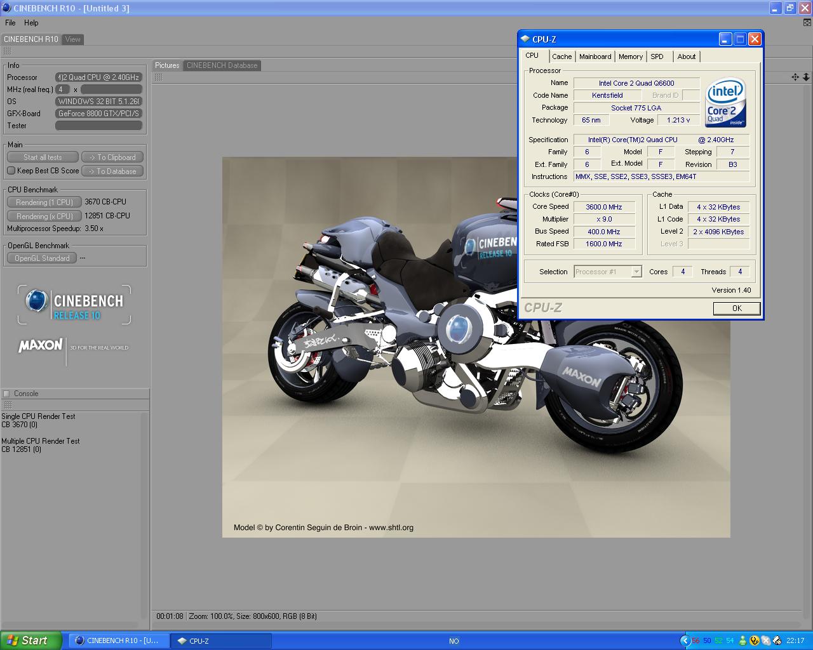This screenshot has height=650, width=813.
Task: Send results with To Database button
Action: [x=112, y=171]
